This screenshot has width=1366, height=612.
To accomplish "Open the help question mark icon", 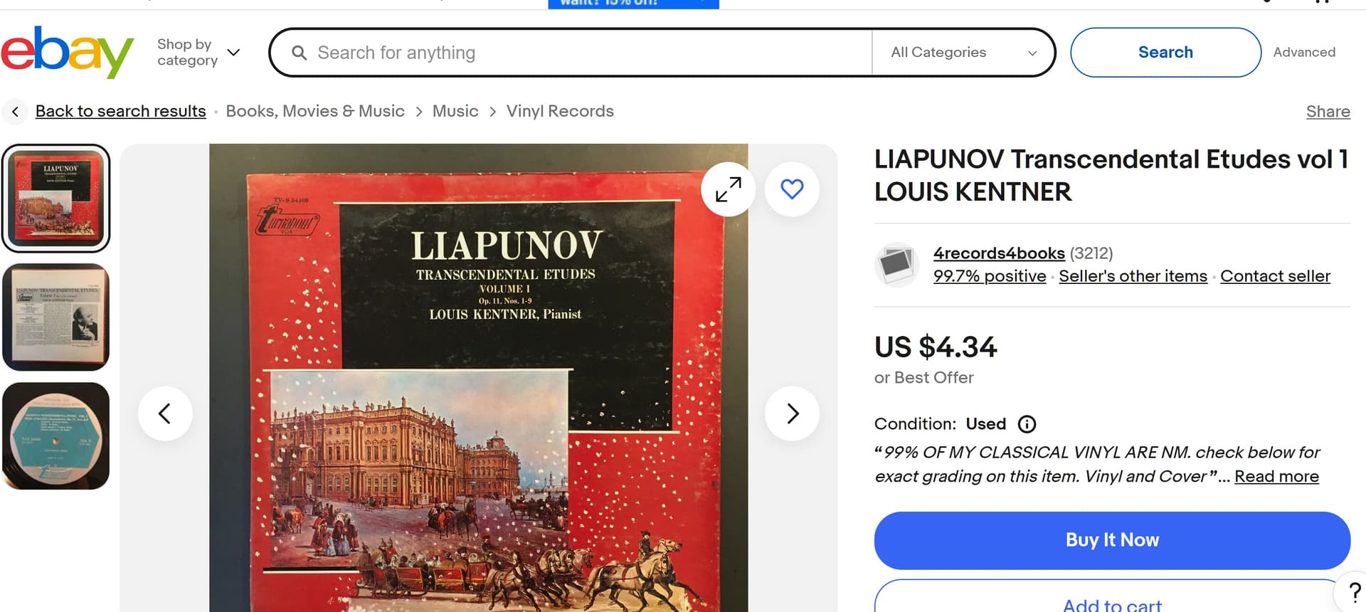I will 1354,592.
